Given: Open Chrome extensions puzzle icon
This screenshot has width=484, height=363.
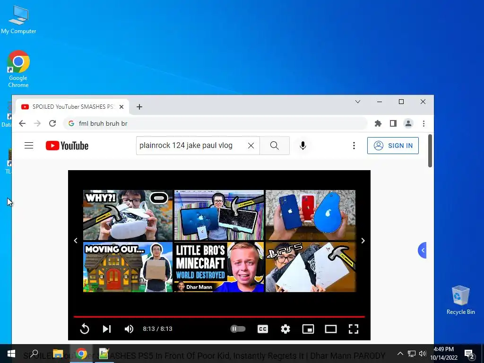Looking at the screenshot, I should [378, 123].
